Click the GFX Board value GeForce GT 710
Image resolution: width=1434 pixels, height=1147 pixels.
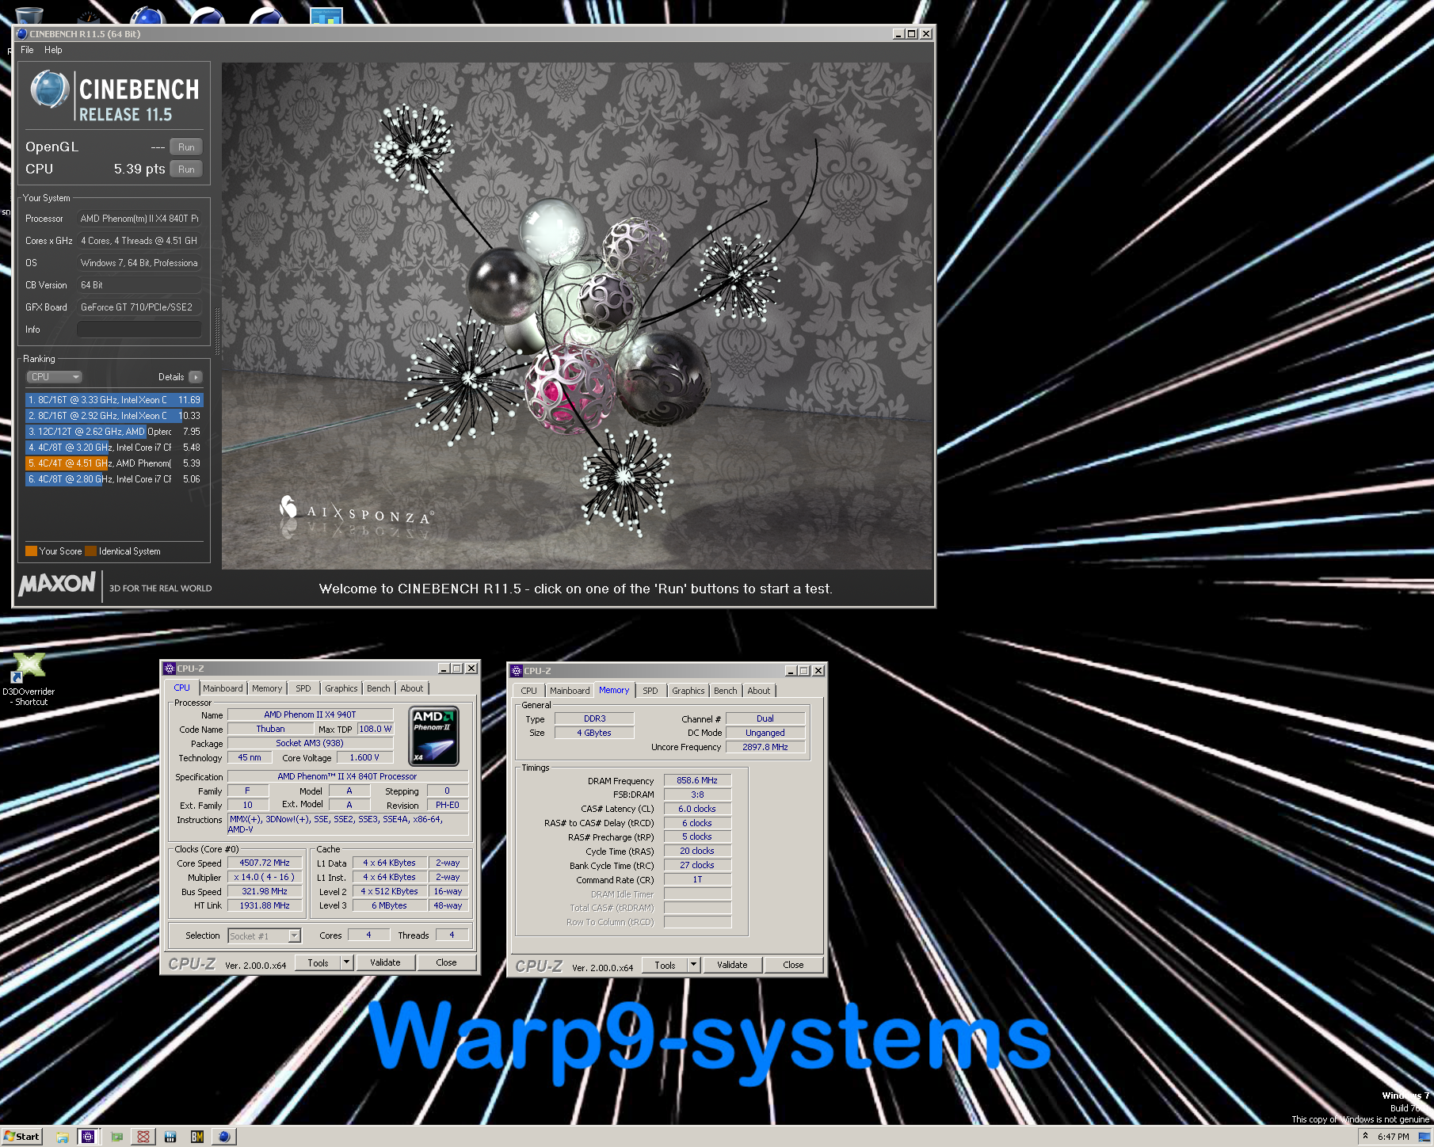[x=139, y=307]
